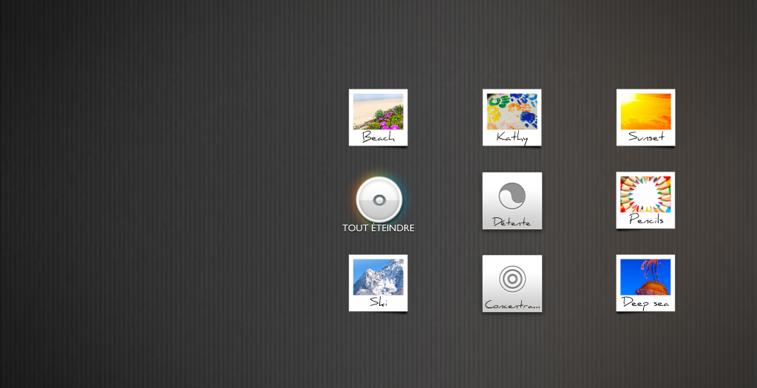The image size is (757, 388).
Task: Apply the orange Sunset scene image
Action: click(x=645, y=111)
